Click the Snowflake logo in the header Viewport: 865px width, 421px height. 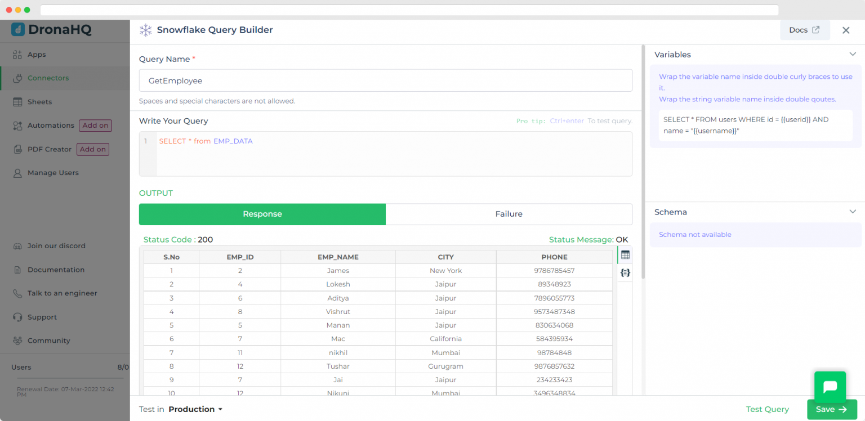click(145, 30)
